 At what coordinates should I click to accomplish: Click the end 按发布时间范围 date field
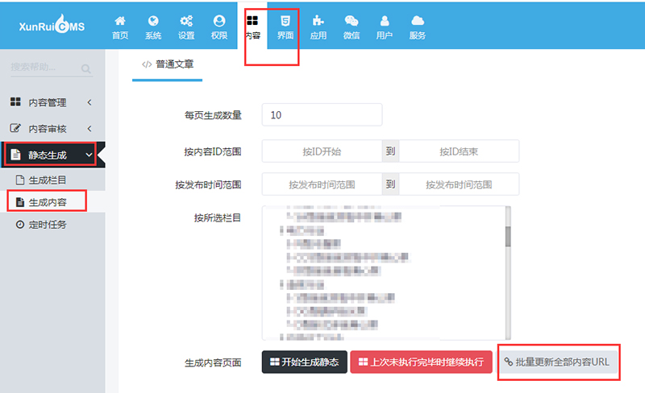tap(459, 184)
